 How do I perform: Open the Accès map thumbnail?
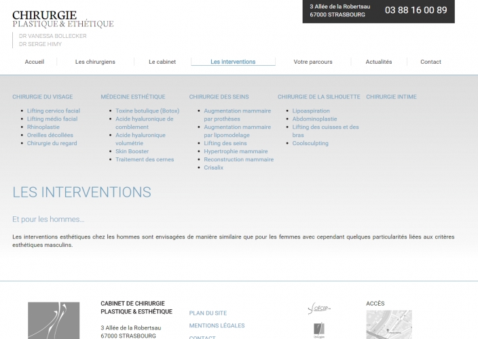point(388,324)
